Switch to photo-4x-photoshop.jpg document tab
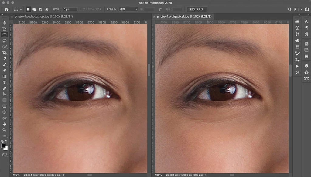The image size is (311, 177). tap(43, 17)
